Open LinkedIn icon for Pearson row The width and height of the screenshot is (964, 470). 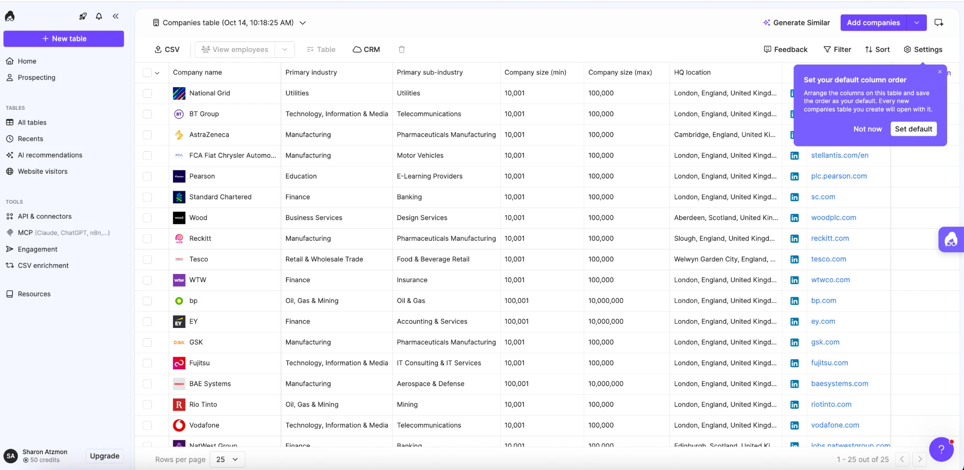(x=794, y=177)
